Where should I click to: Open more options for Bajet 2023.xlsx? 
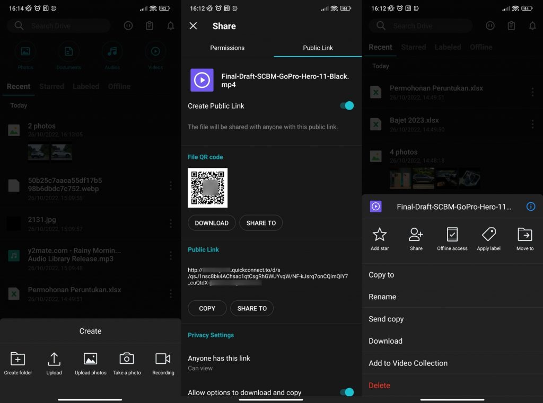pyautogui.click(x=532, y=124)
